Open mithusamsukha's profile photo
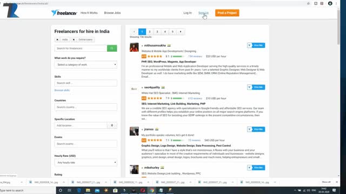 pyautogui.click(x=134, y=47)
